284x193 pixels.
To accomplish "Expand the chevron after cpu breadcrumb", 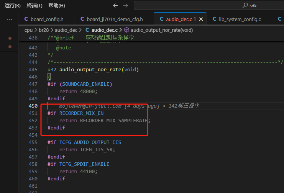I will tap(36, 30).
